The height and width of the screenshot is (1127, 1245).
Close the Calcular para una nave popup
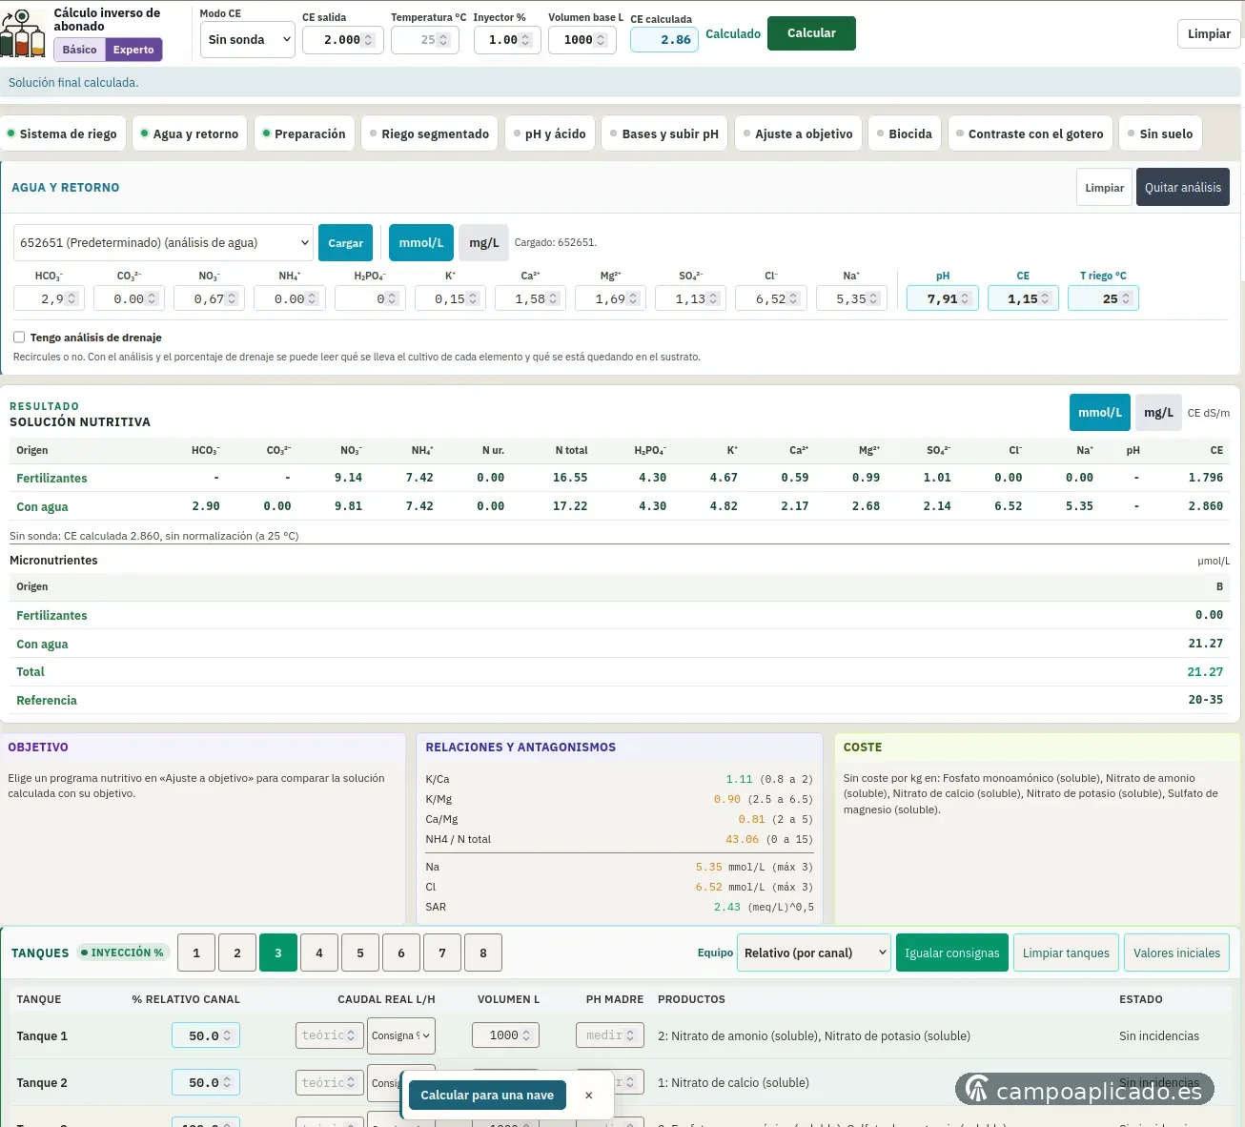(588, 1096)
